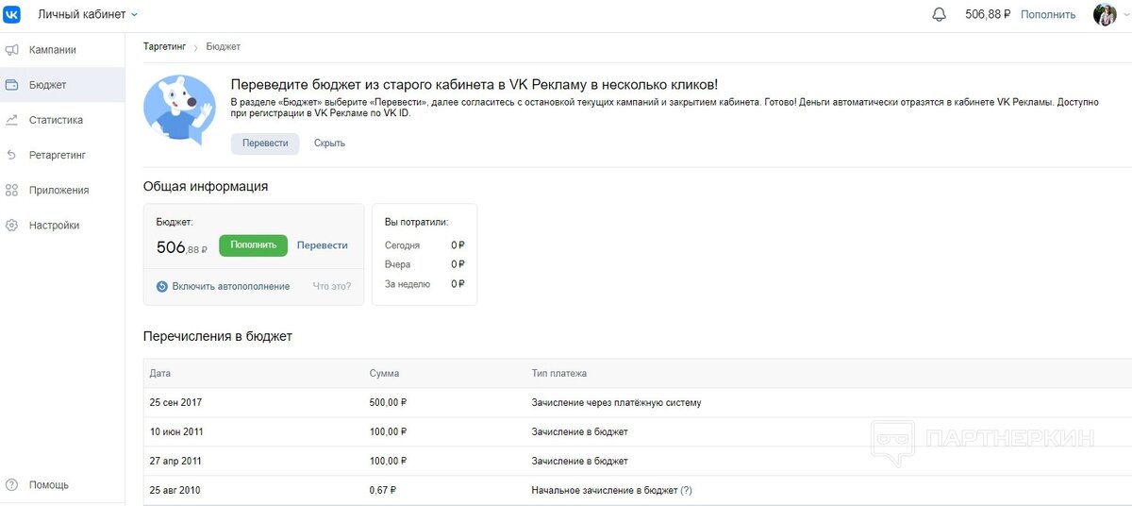Click the green Пополнить button
The width and height of the screenshot is (1132, 506).
click(253, 245)
